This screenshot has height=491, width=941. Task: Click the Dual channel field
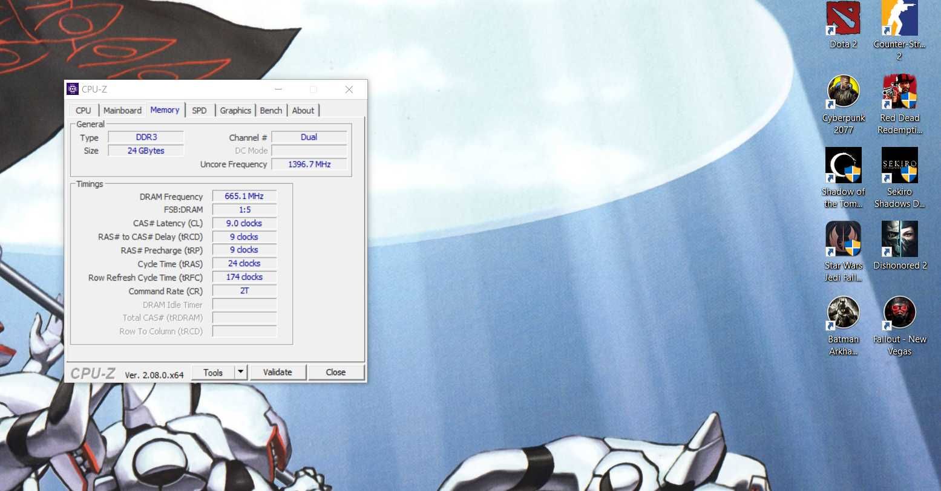coord(309,137)
